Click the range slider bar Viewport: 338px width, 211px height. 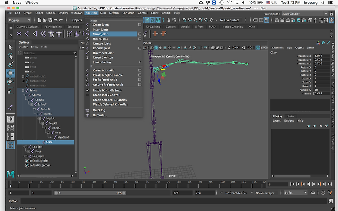pos(90,193)
